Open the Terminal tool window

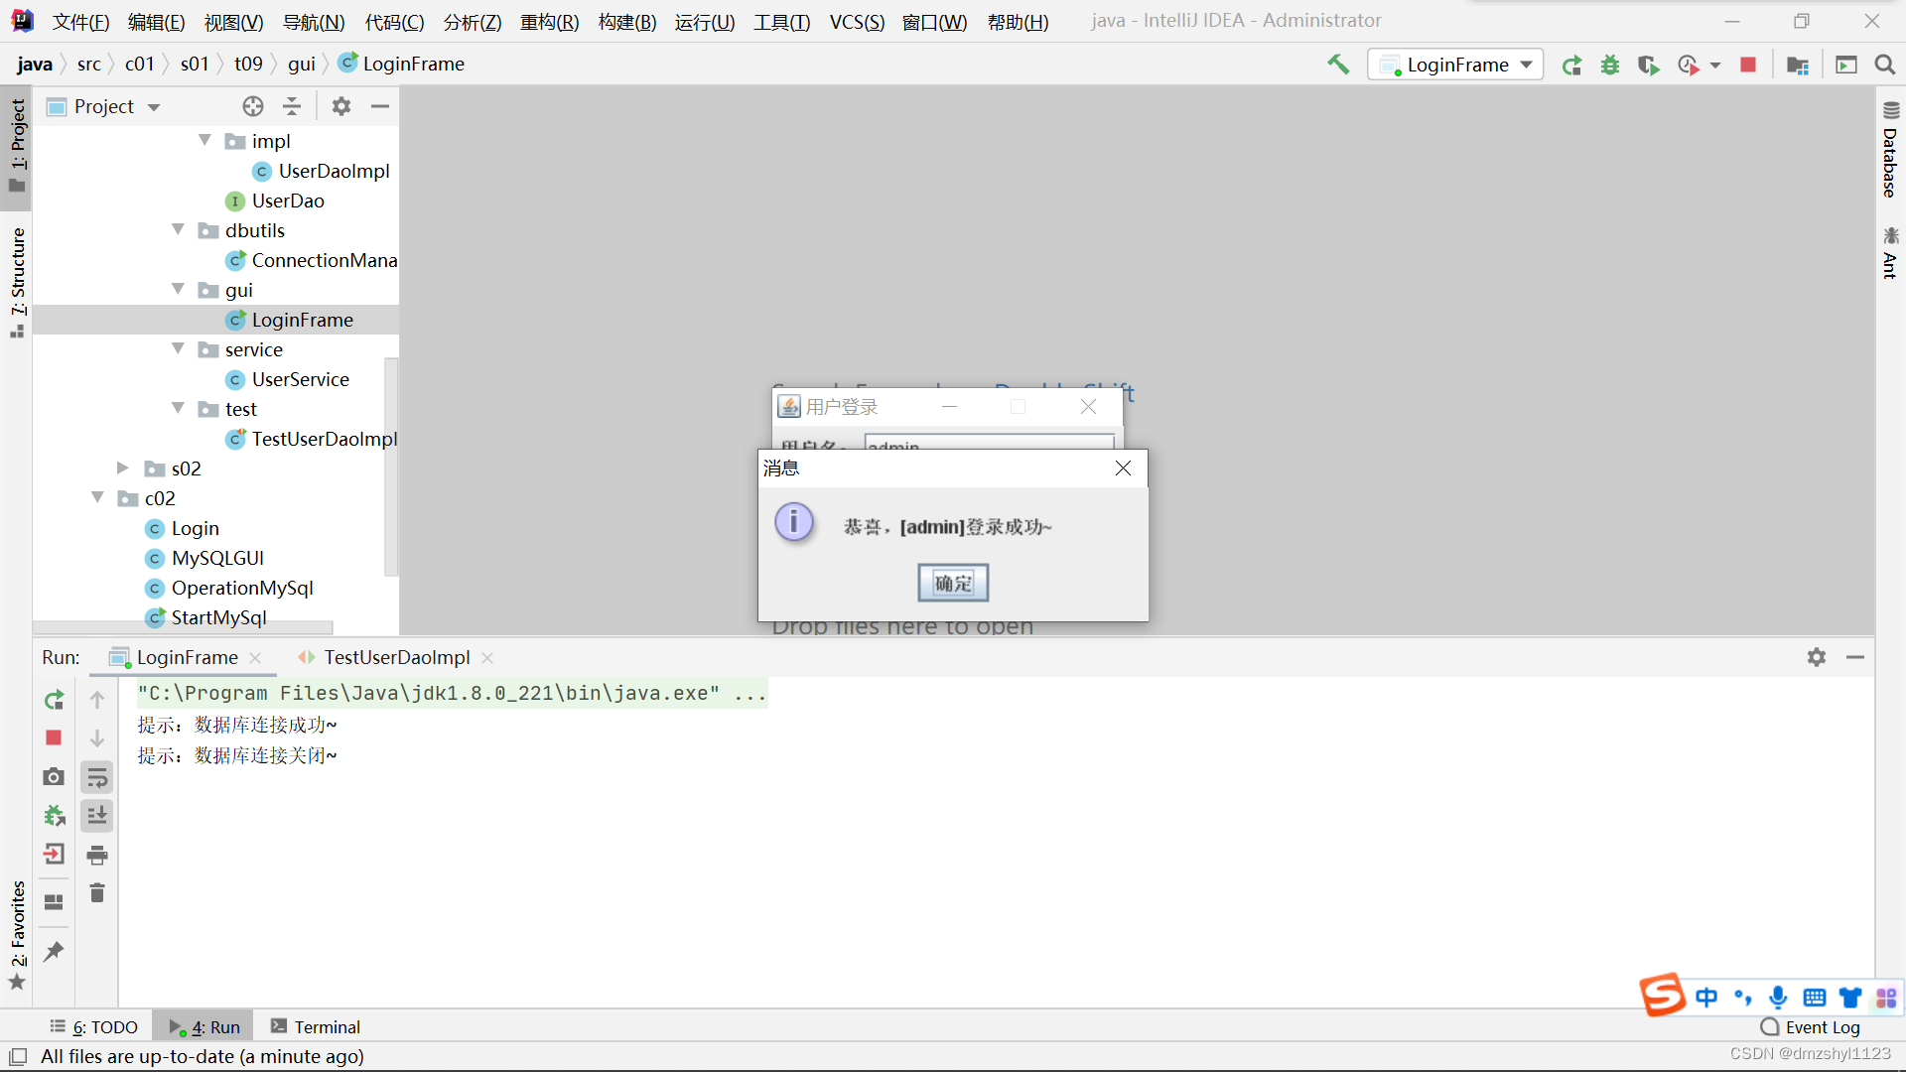click(x=316, y=1027)
